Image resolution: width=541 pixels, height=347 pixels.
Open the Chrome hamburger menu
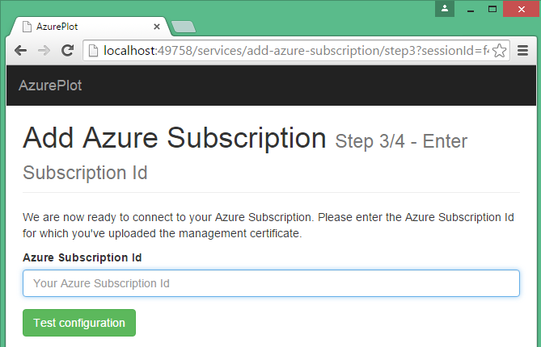pos(522,51)
